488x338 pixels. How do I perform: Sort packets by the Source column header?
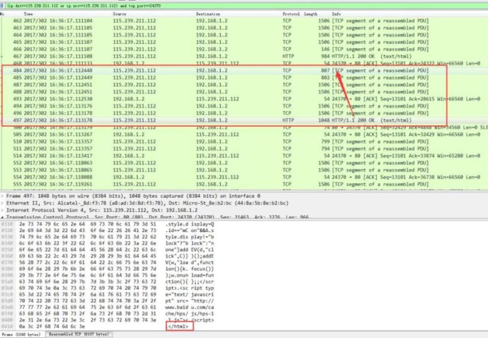[x=120, y=14]
